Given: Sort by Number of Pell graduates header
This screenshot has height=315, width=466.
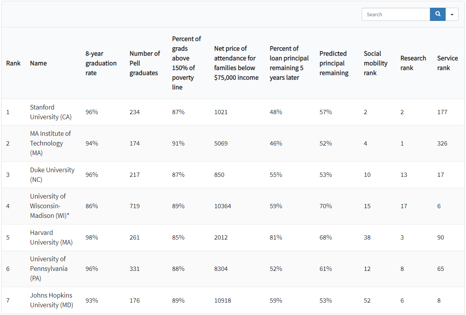Looking at the screenshot, I should tap(145, 63).
